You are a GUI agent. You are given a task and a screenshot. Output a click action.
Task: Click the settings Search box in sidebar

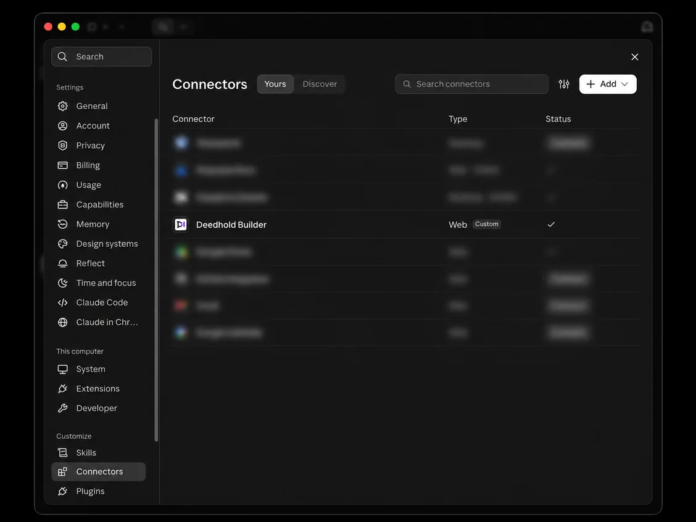(x=102, y=57)
